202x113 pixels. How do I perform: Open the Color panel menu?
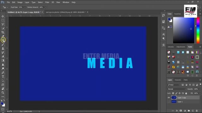pos(200,14)
